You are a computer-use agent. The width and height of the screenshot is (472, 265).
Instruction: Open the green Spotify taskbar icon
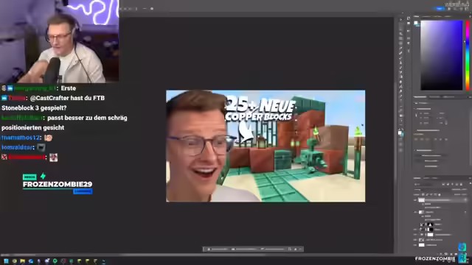[x=55, y=261]
